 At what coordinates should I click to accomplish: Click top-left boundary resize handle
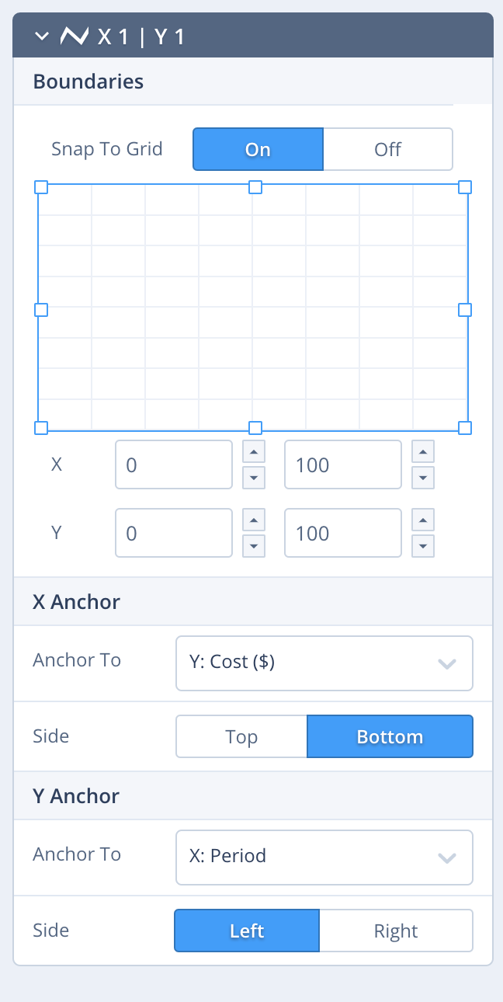42,187
